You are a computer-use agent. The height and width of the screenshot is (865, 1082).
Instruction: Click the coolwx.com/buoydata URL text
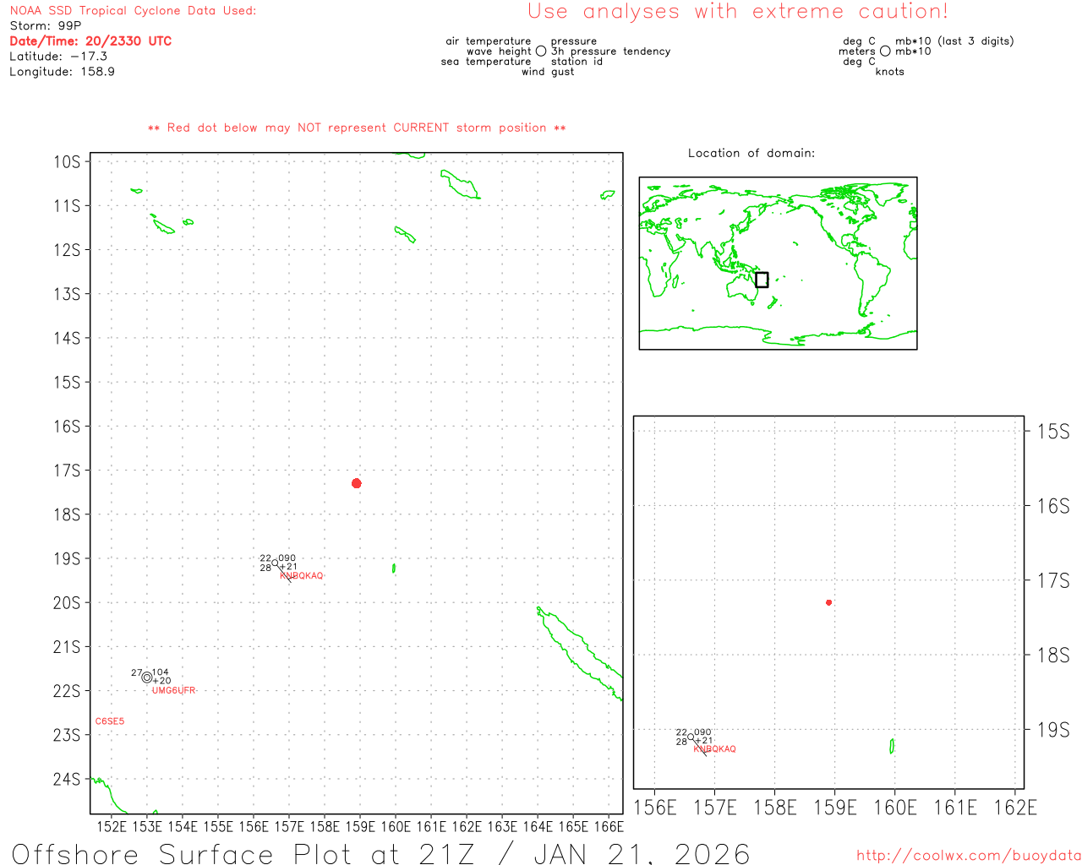point(969,856)
